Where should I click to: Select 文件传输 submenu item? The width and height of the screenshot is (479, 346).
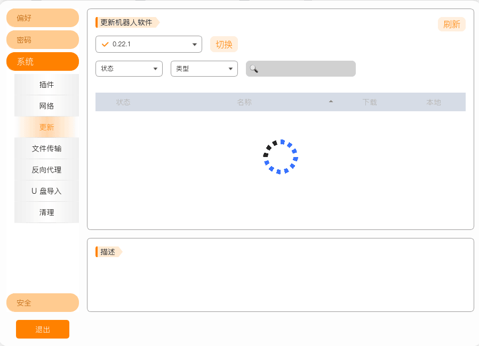pos(46,149)
